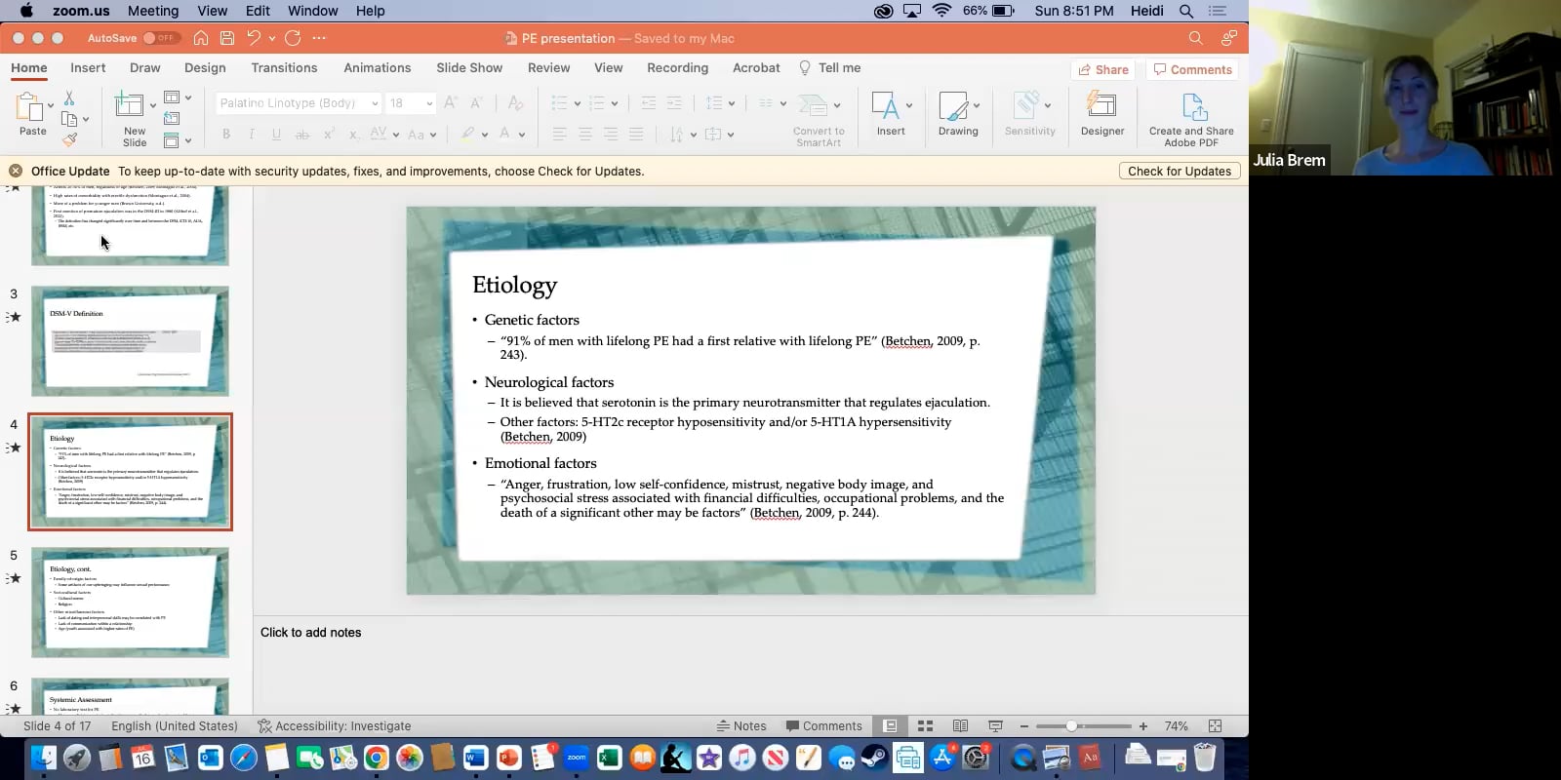Toggle Bold formatting

[x=226, y=135]
